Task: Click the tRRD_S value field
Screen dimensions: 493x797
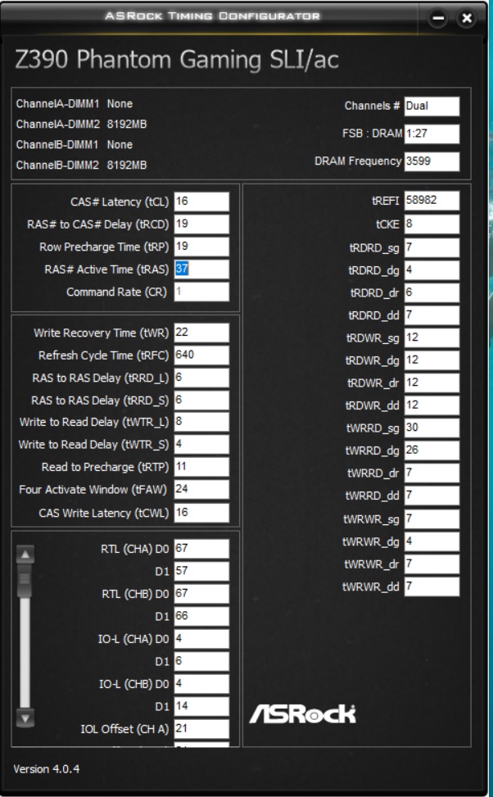Action: (201, 400)
